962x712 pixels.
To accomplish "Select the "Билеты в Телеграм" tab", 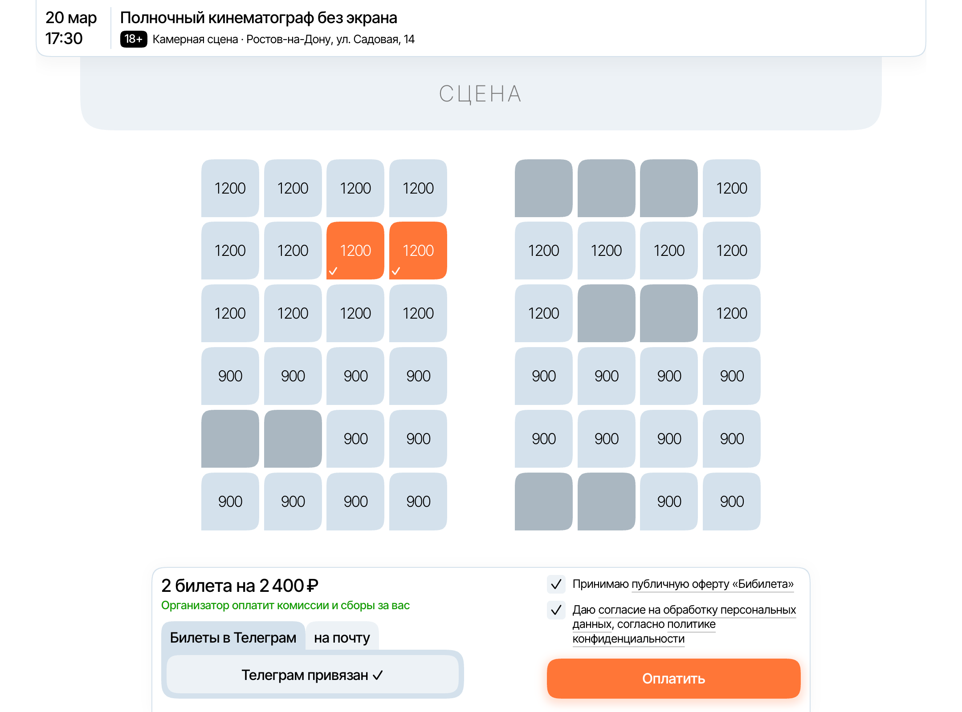I will pos(233,638).
